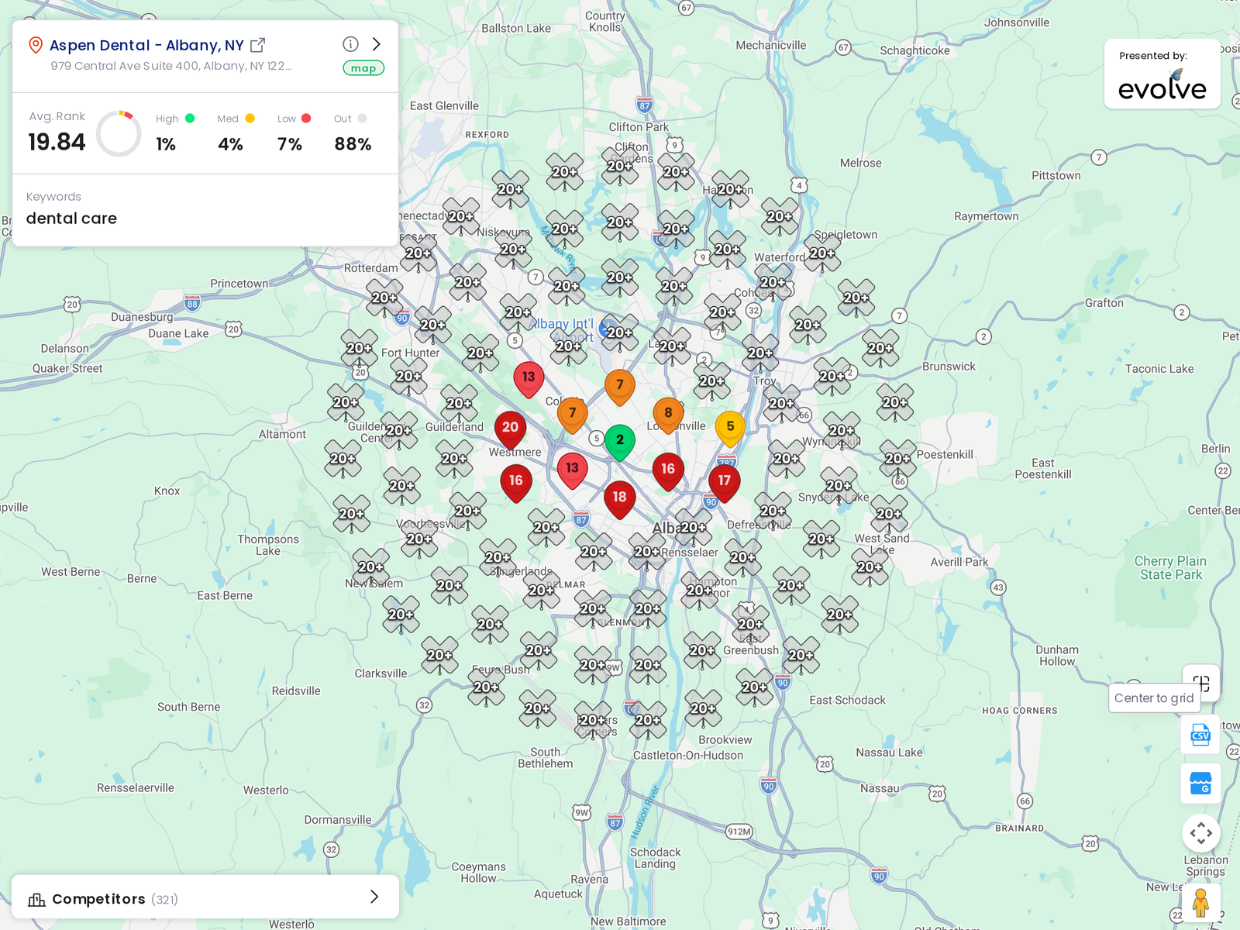Click the 'dental care' keyword text
The width and height of the screenshot is (1240, 930).
point(71,219)
